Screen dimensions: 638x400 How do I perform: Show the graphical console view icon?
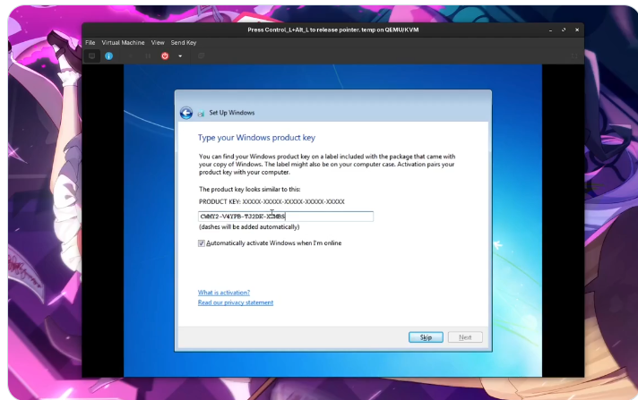coord(92,56)
